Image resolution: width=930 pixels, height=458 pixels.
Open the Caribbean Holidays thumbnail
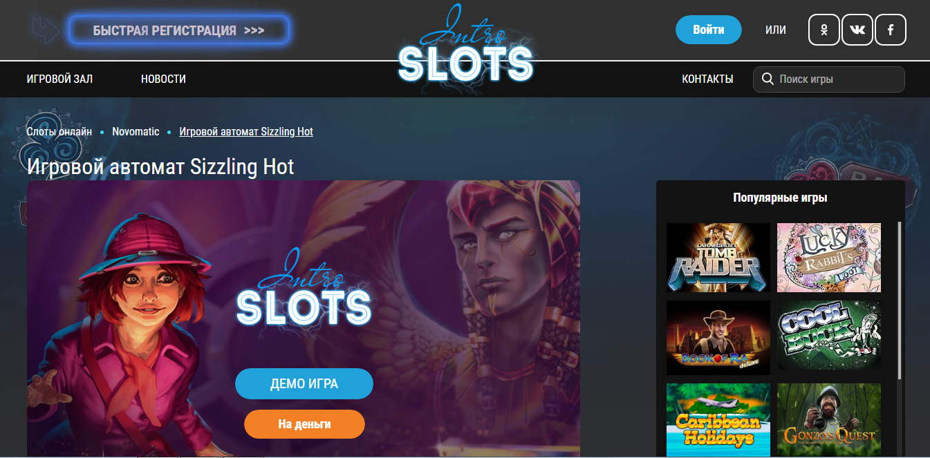coord(718,420)
